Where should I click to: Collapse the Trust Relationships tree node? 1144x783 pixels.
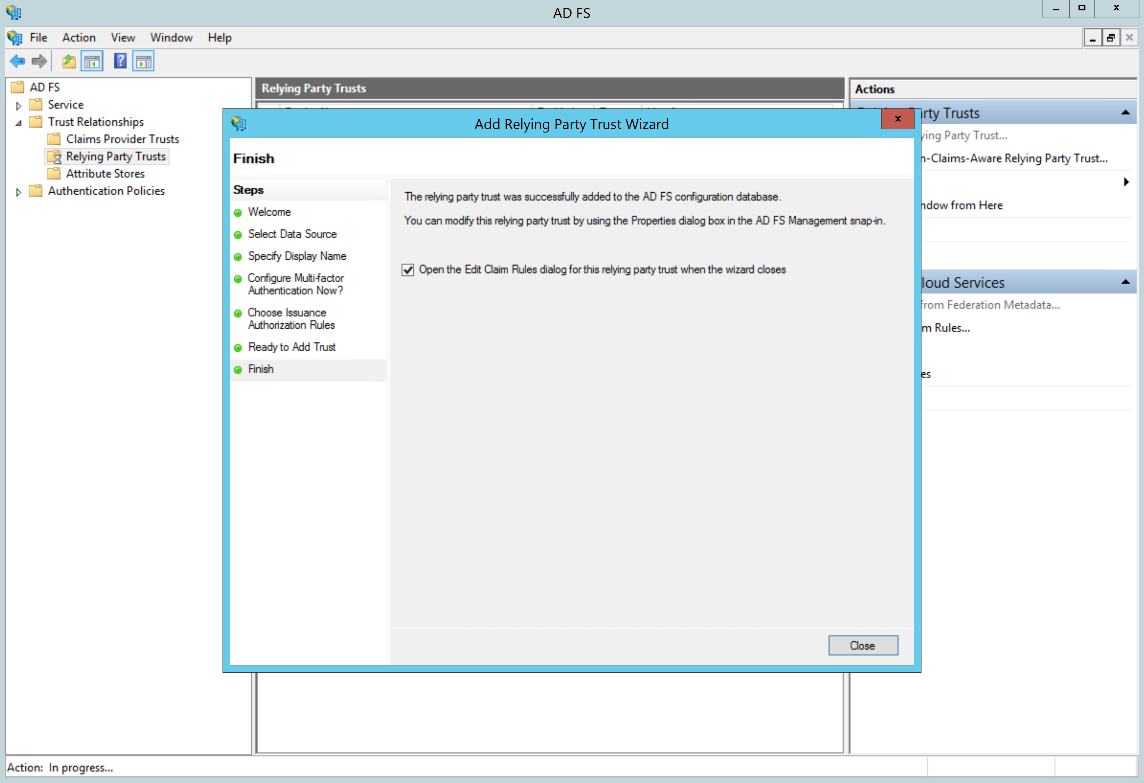click(18, 123)
